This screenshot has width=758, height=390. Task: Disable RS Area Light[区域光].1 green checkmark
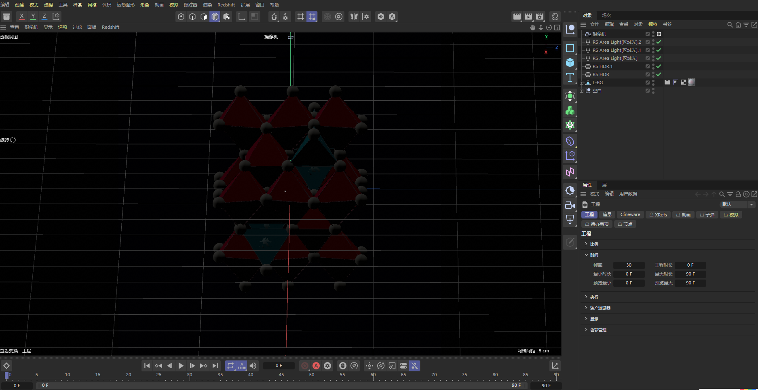(x=659, y=50)
